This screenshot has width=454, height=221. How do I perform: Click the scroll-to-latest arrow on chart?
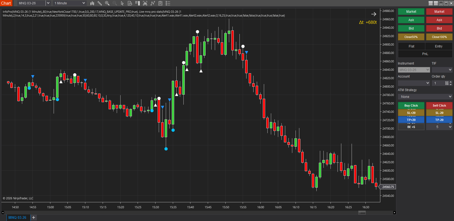[x=374, y=14]
